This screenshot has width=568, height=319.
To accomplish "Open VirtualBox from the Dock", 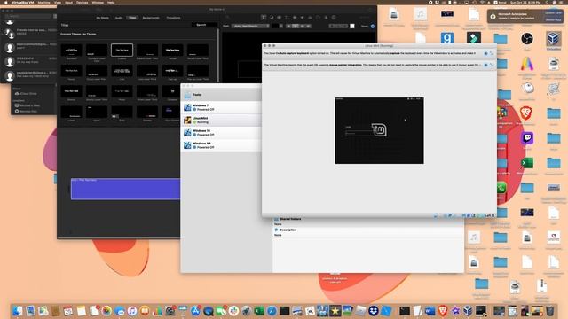I will (x=468, y=311).
